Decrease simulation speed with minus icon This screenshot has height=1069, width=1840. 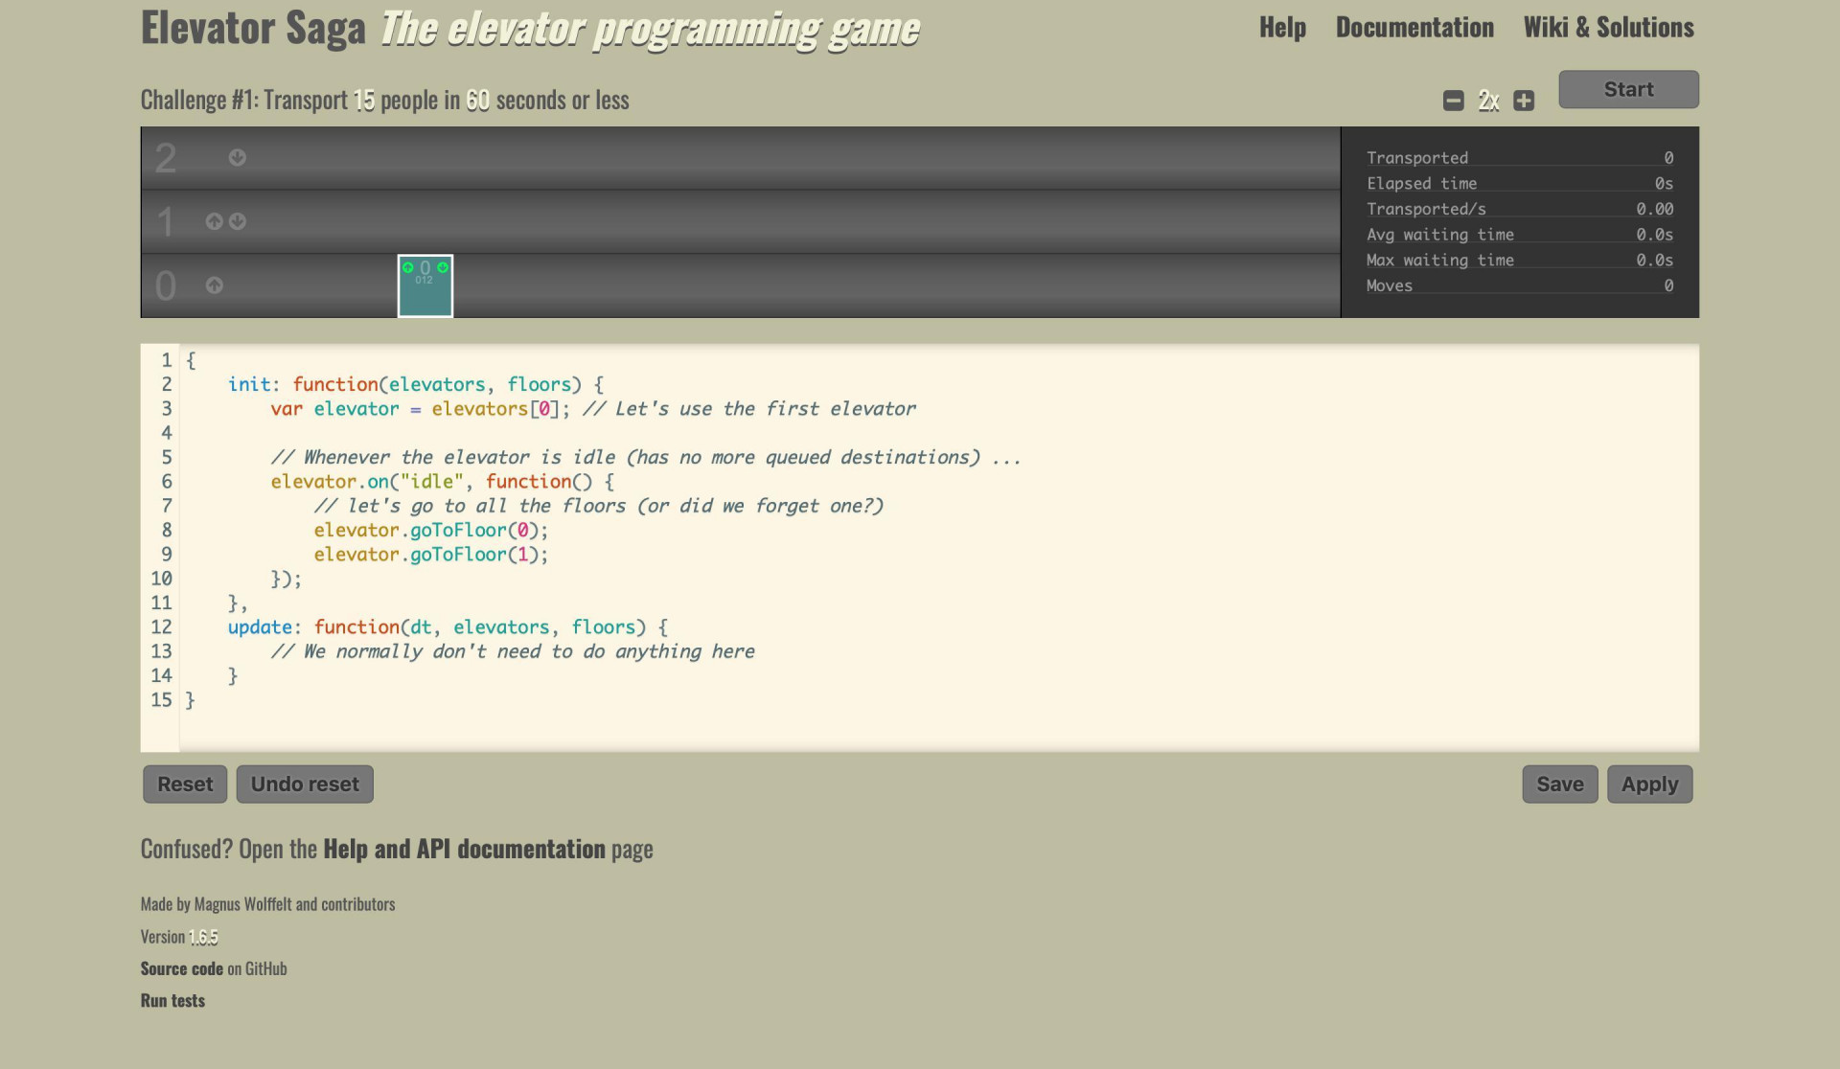tap(1453, 101)
